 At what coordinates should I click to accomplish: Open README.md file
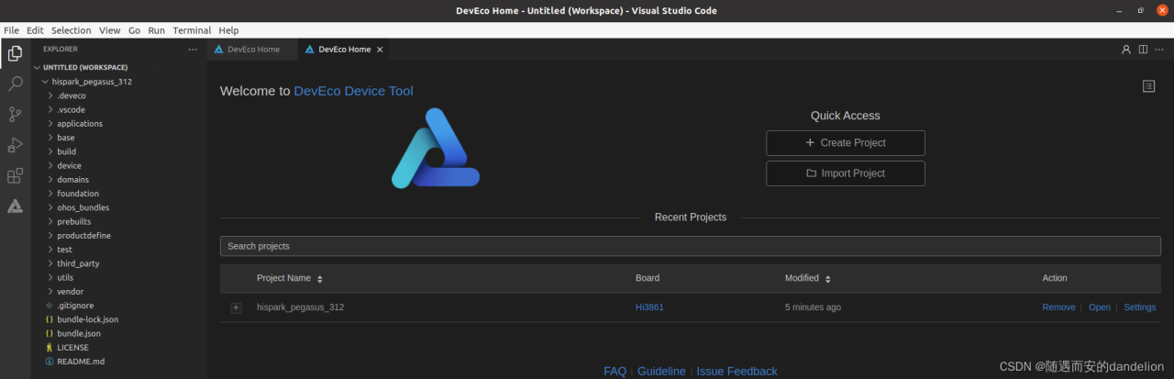click(81, 362)
